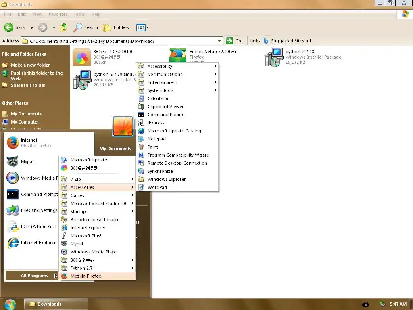Expand the Entertainment submenu
Viewport: 413px width, 310px height.
177,82
